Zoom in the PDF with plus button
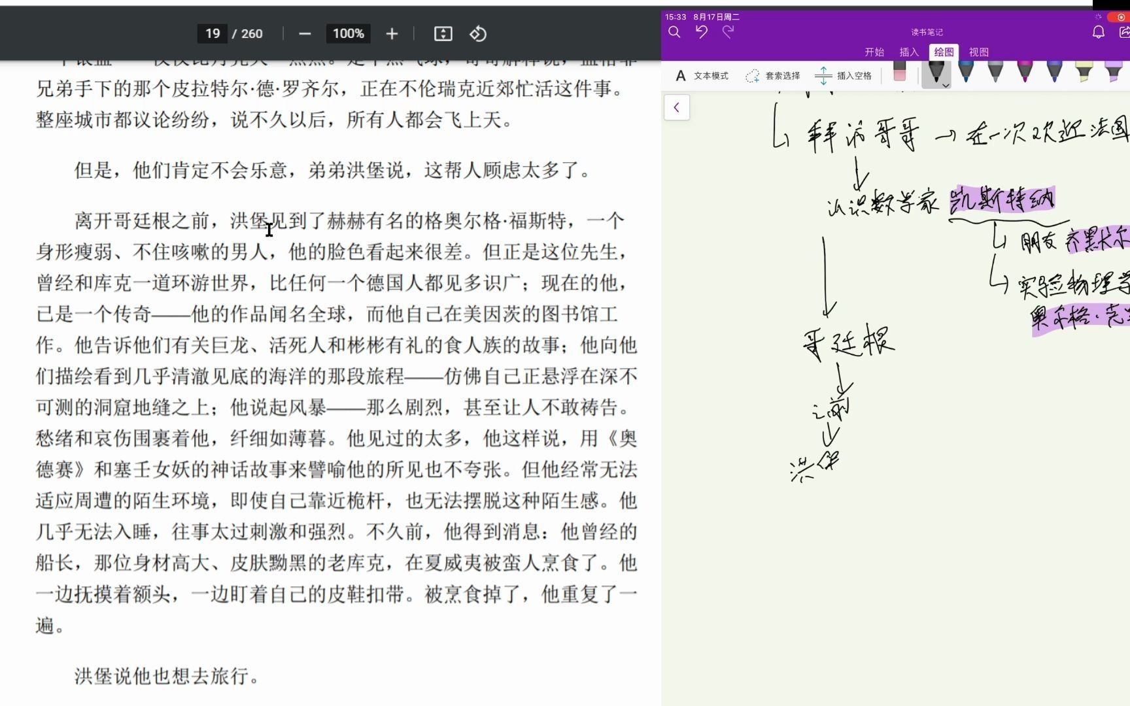 (392, 33)
